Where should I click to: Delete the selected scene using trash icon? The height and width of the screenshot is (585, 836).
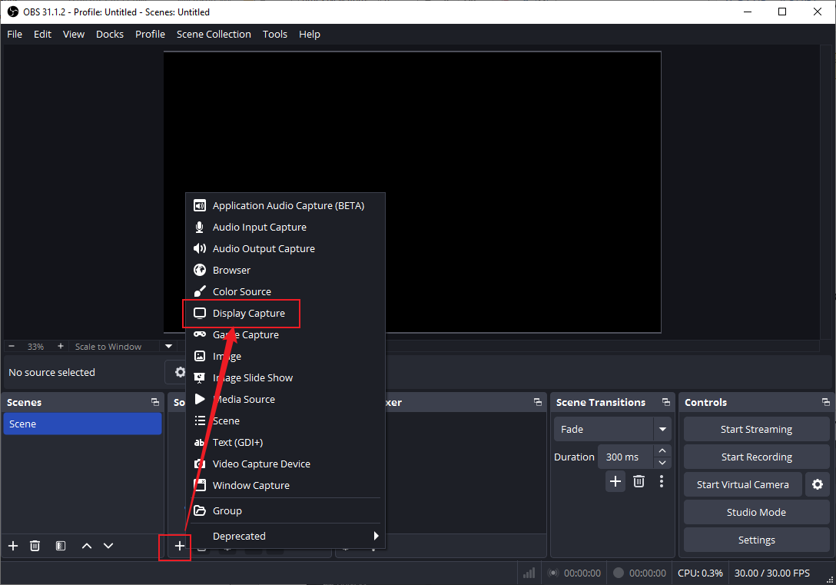tap(35, 546)
